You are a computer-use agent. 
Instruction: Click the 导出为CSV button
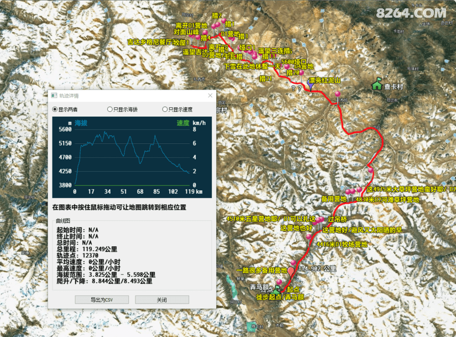pyautogui.click(x=102, y=300)
